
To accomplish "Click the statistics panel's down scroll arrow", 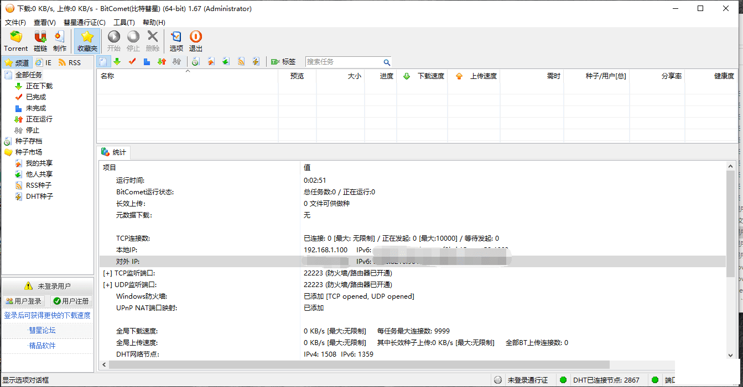I will click(x=731, y=356).
